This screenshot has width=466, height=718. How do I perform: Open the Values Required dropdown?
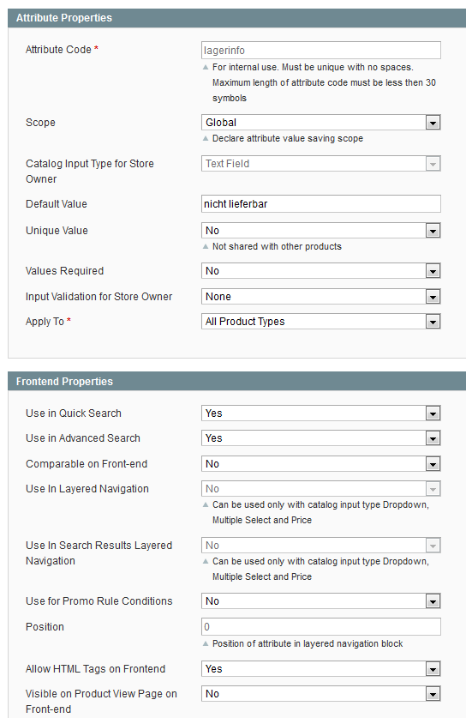[x=320, y=270]
